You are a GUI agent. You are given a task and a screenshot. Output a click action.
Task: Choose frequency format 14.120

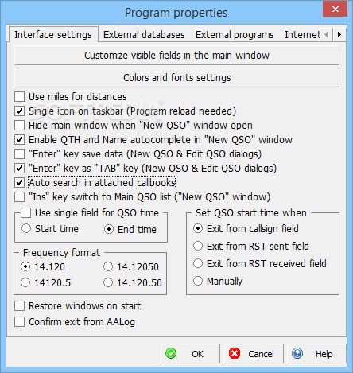(x=25, y=266)
